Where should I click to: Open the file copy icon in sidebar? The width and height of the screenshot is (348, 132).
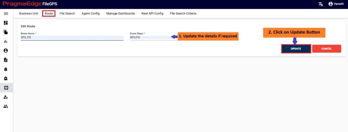[6, 32]
